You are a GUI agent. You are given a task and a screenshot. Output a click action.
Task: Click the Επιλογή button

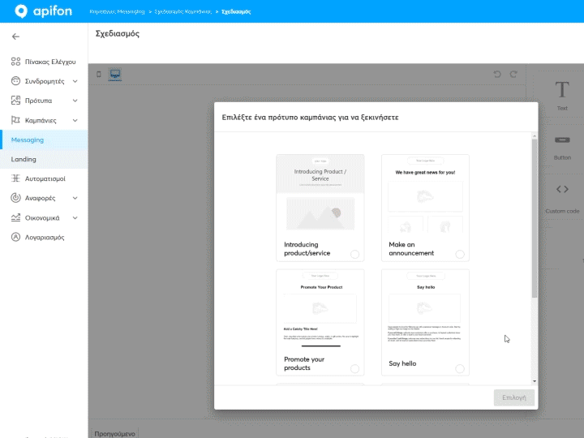coord(514,398)
